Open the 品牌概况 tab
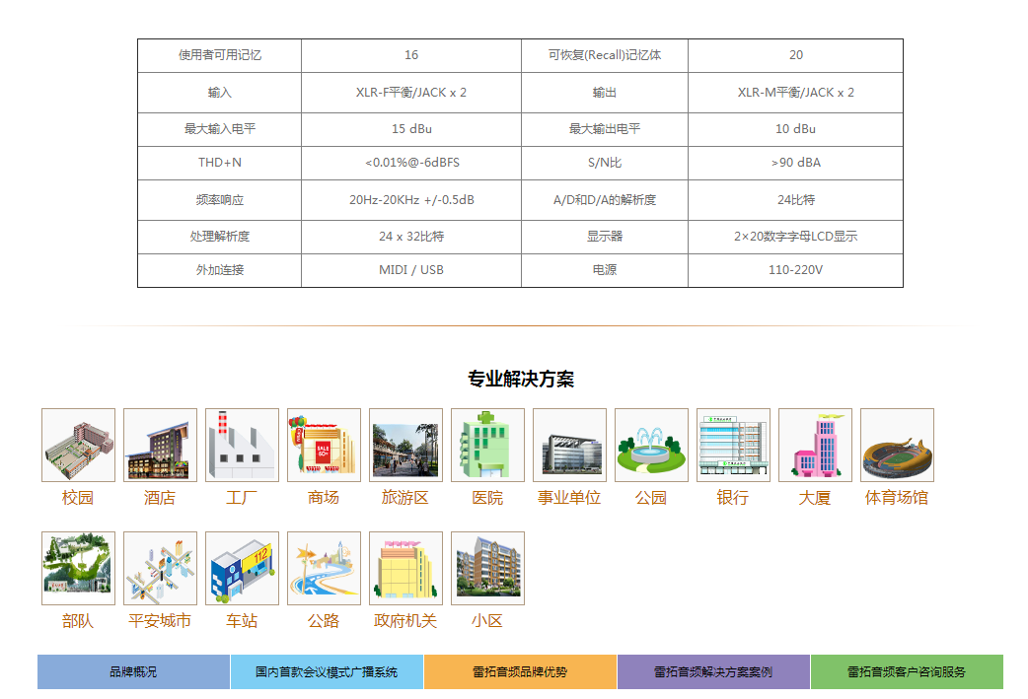This screenshot has height=699, width=1028. pos(133,672)
